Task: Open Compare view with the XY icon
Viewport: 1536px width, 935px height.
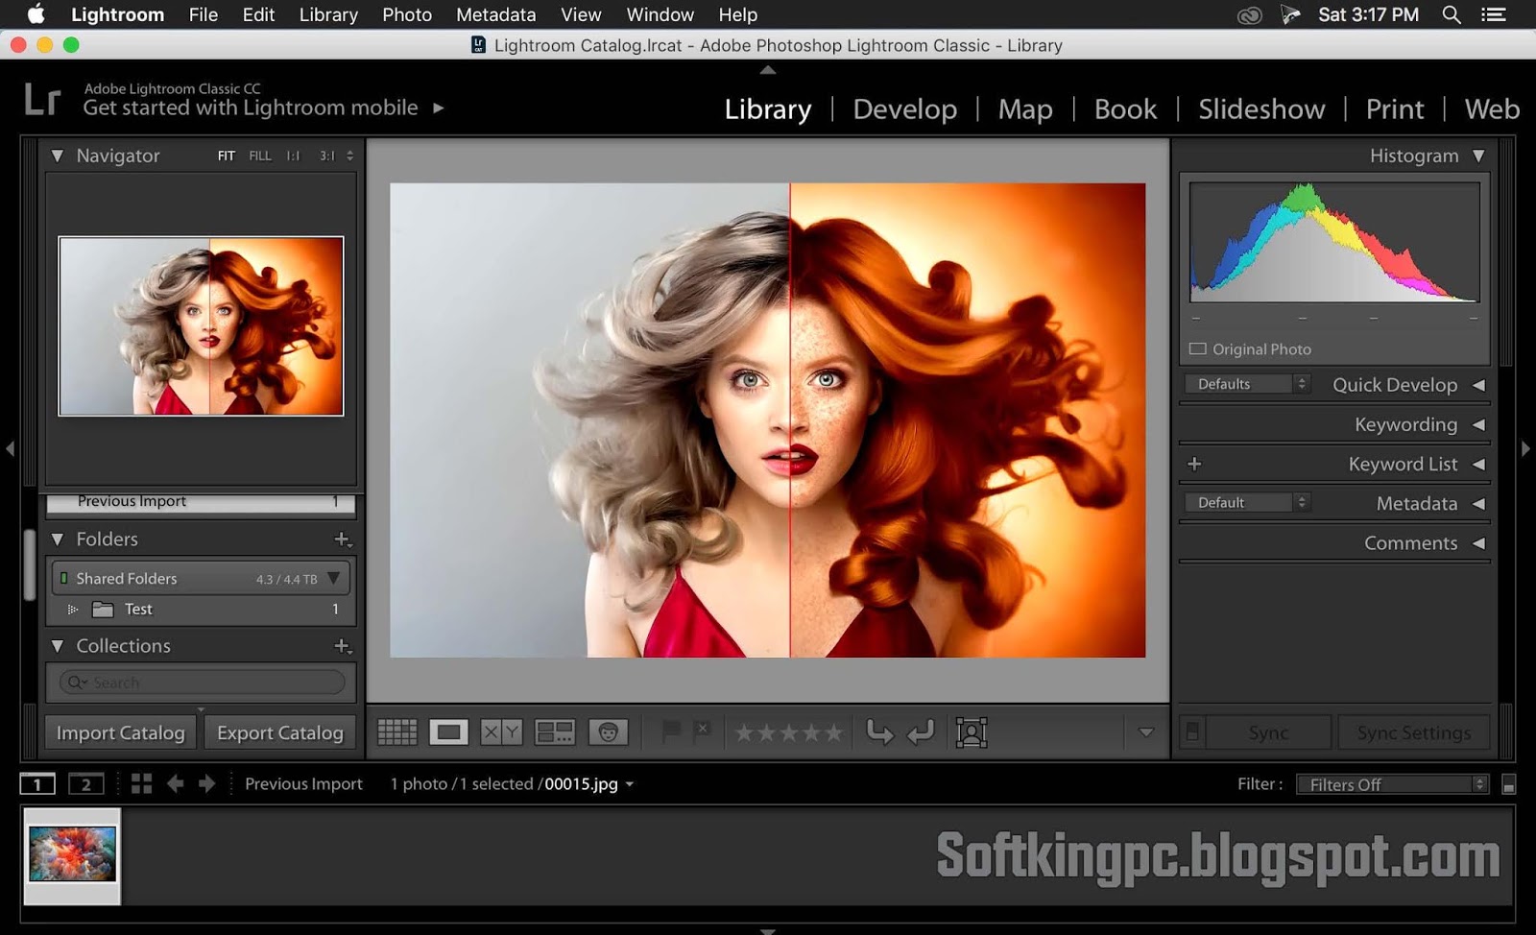Action: (498, 731)
